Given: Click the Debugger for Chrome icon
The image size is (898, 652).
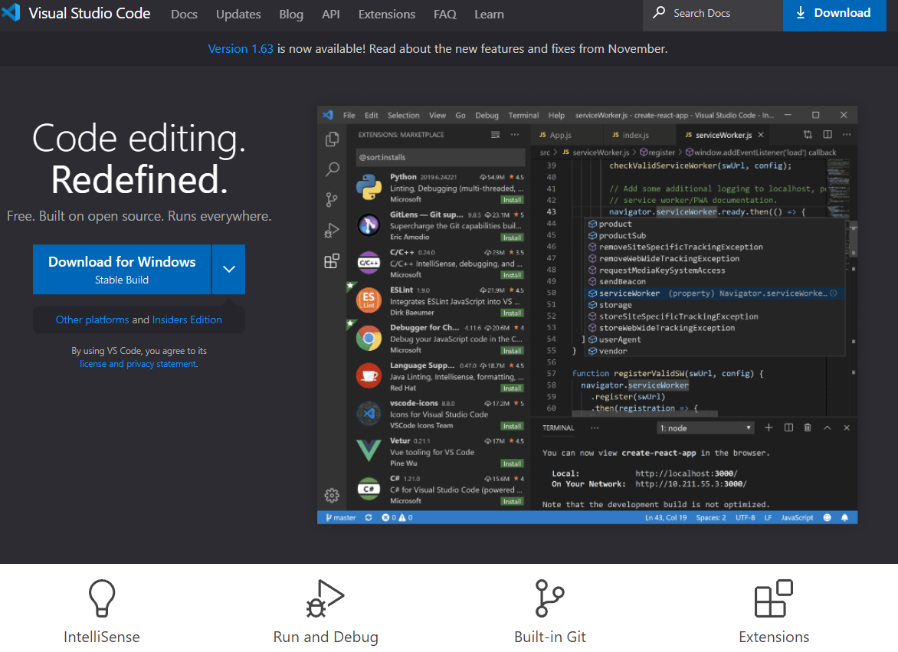Looking at the screenshot, I should (x=369, y=339).
